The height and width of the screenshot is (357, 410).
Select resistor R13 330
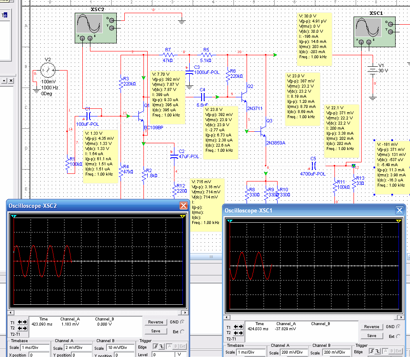pyautogui.click(x=354, y=183)
